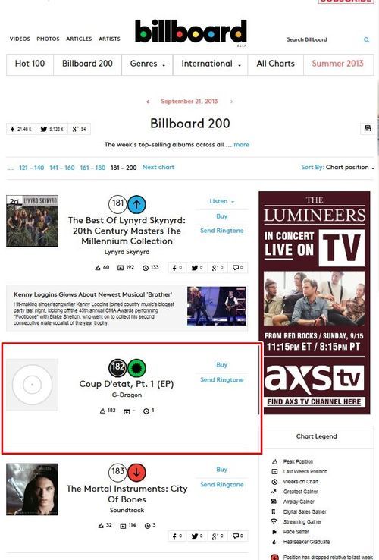
Task: Click Send Ringtone for Mortal Instruments soundtrack
Action: (221, 484)
